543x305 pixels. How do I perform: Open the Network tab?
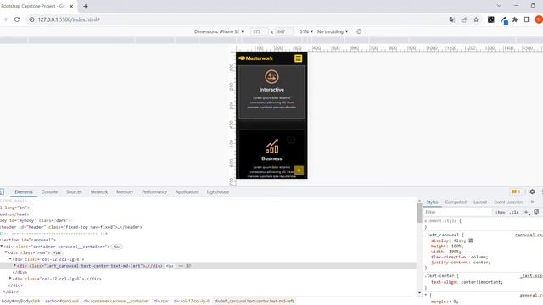[x=99, y=192]
